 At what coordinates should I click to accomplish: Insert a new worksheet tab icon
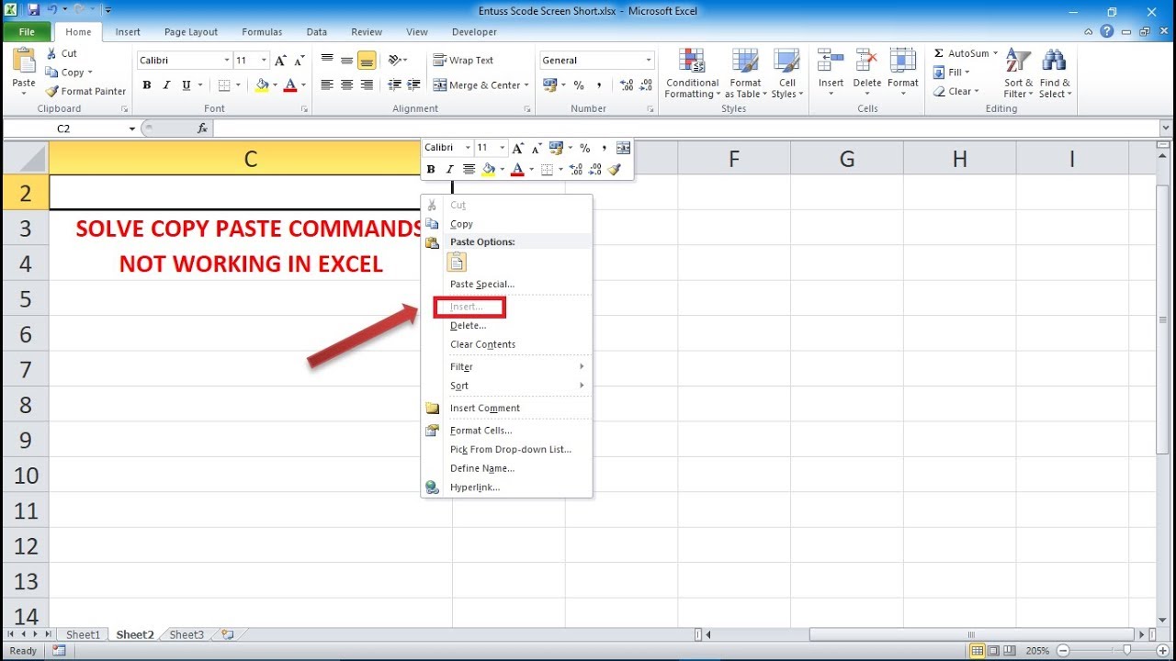[227, 634]
